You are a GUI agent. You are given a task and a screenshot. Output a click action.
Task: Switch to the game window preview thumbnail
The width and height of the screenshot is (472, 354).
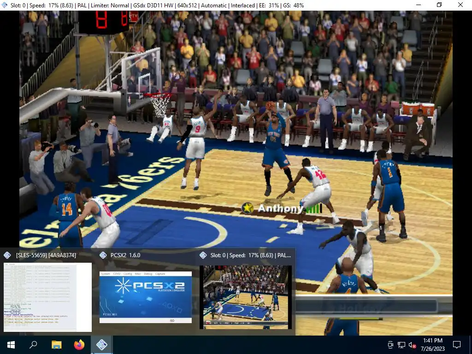click(x=246, y=297)
